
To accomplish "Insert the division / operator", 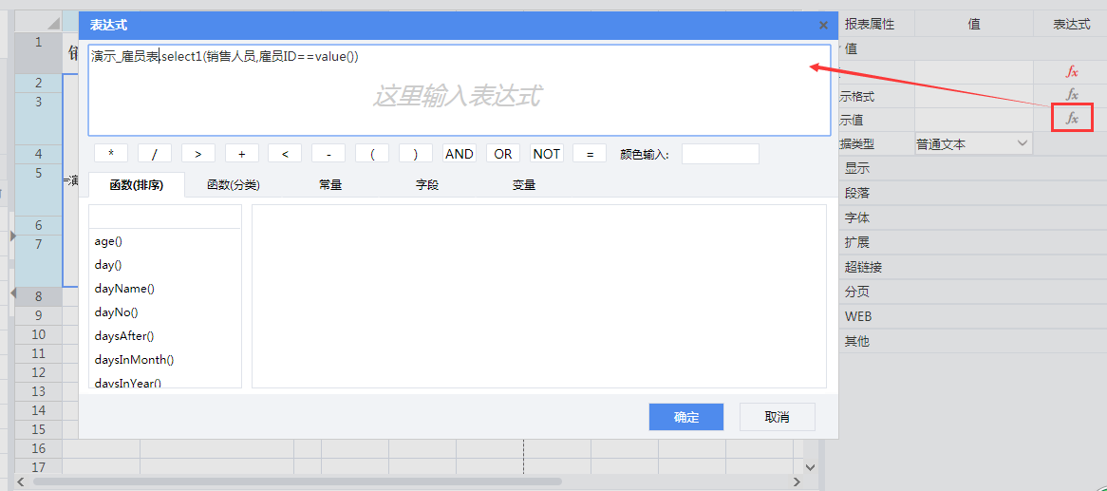I will [x=155, y=154].
